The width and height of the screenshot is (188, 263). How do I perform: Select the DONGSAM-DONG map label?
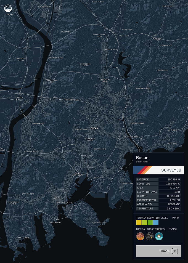click(99, 223)
